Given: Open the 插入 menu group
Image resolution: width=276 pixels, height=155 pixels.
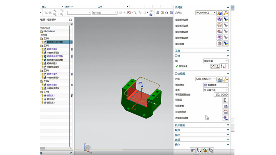Looking at the screenshot, I should (44, 6).
